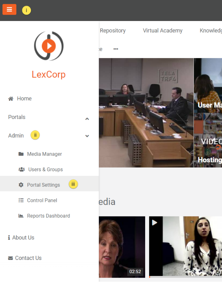The width and height of the screenshot is (222, 282).
Task: Open the courtroom featured video image
Action: coord(146,113)
